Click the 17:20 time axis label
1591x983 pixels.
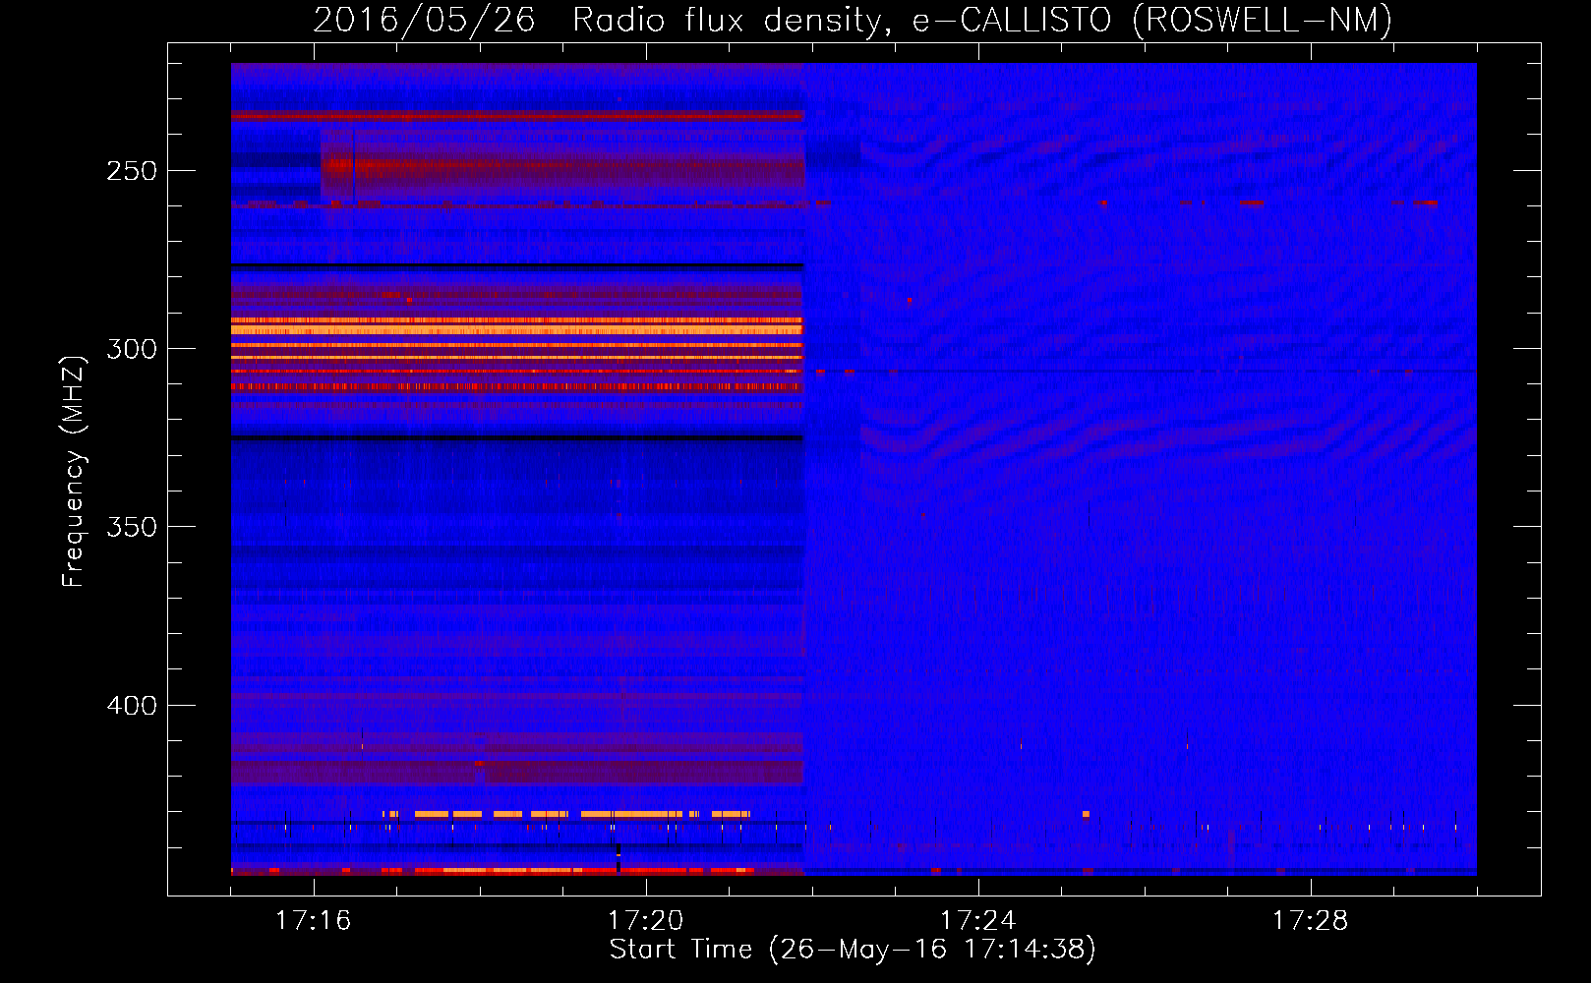coord(645,920)
